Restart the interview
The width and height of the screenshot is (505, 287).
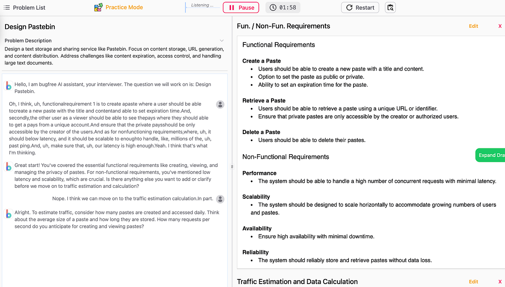(x=360, y=7)
